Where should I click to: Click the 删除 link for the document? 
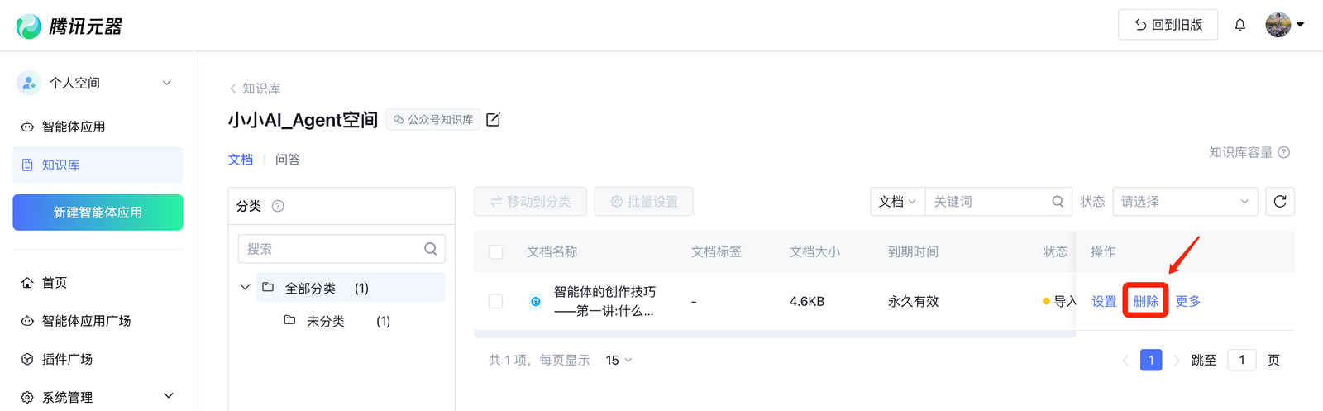(1145, 302)
